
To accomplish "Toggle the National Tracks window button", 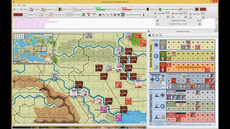I will (49, 9).
